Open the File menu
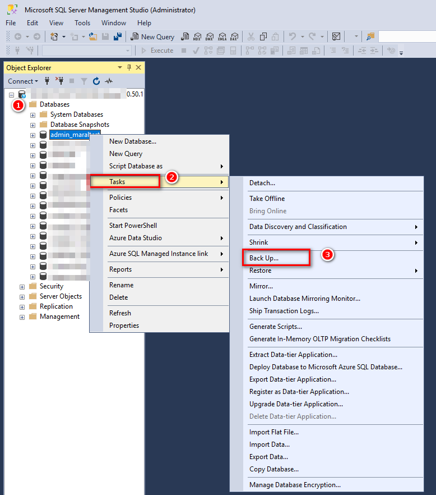Screen dimensions: 436x495 click(11, 23)
